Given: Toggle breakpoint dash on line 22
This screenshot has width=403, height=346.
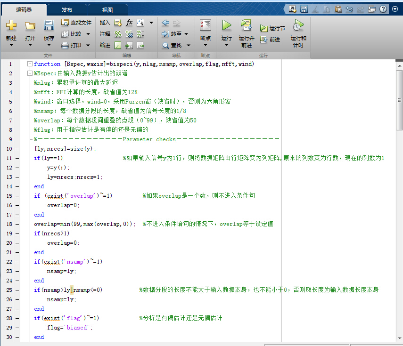Looking at the screenshot, I should coord(17,262).
